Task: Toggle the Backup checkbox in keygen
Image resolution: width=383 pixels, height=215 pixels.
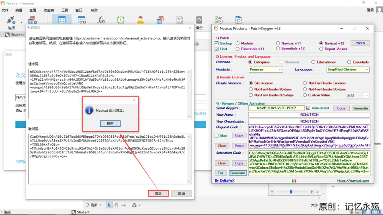Action: click(217, 43)
